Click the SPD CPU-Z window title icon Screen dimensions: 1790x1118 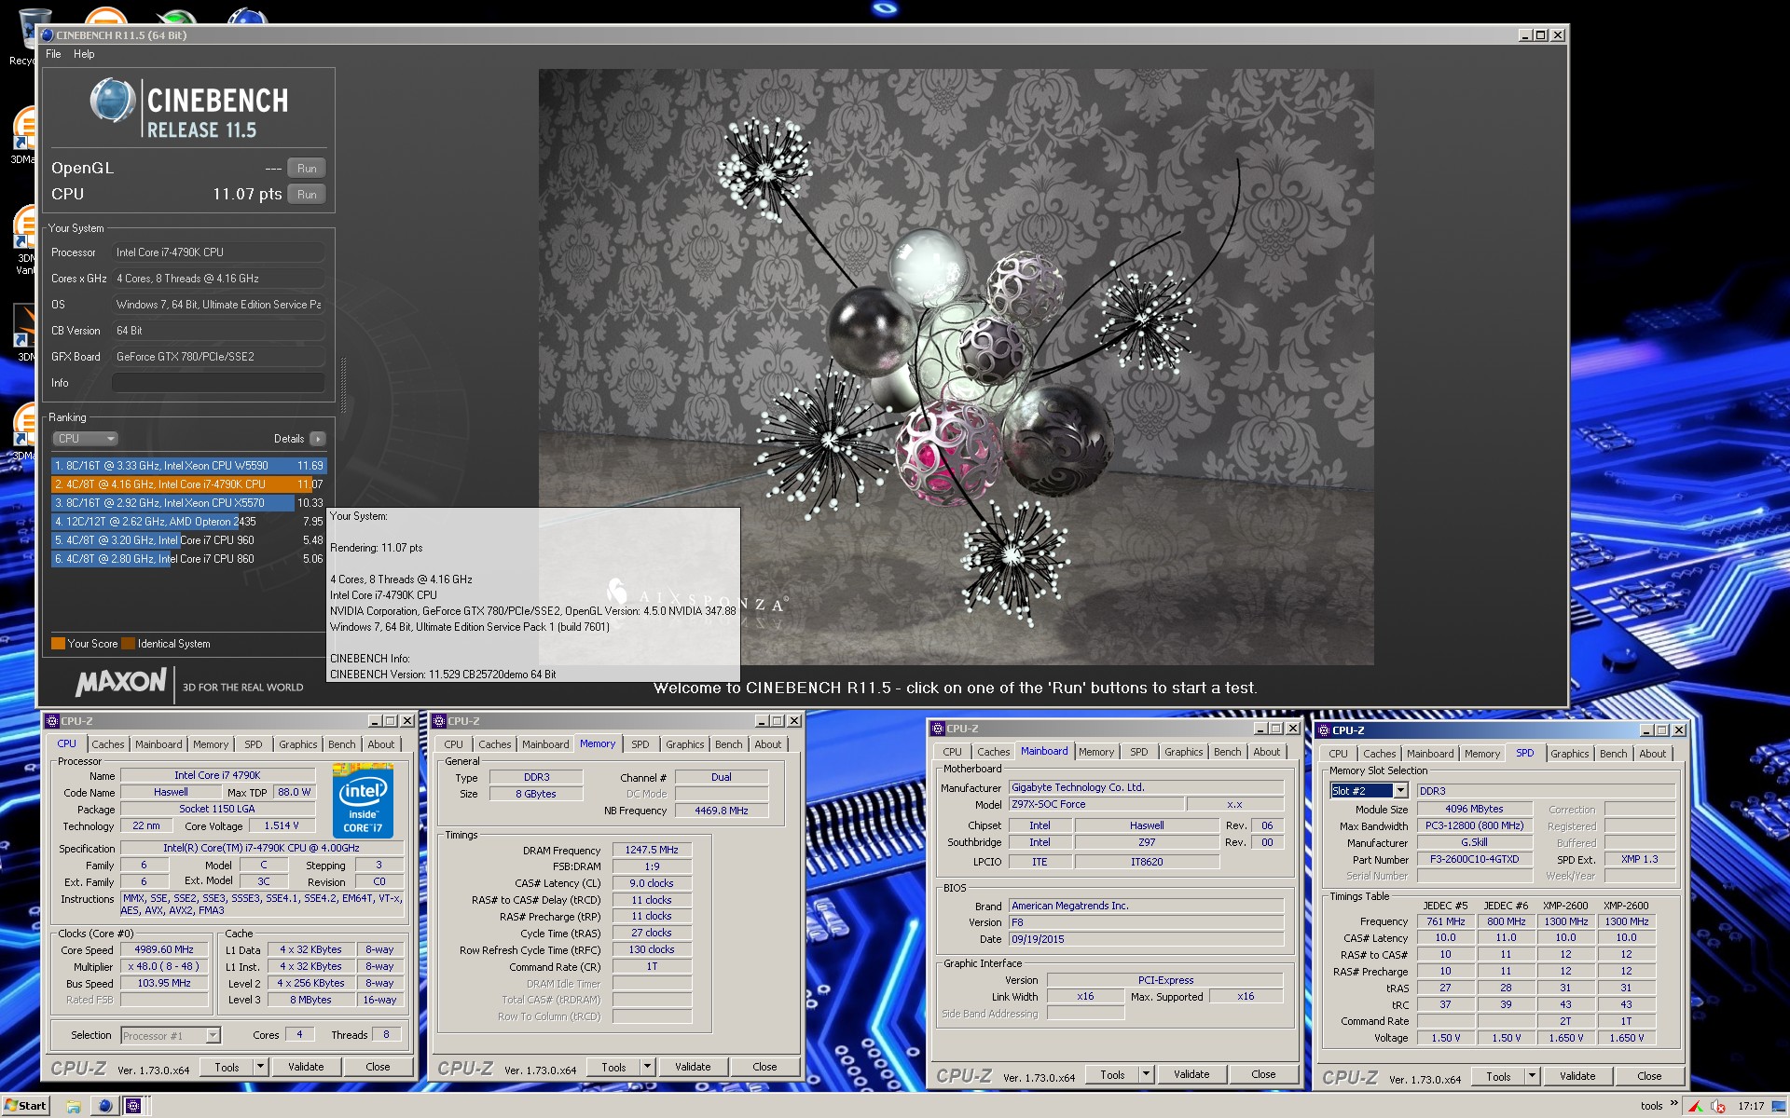coord(1324,730)
